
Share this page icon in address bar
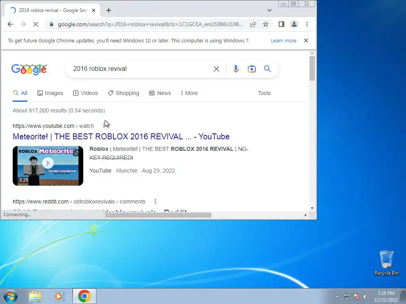(253, 24)
